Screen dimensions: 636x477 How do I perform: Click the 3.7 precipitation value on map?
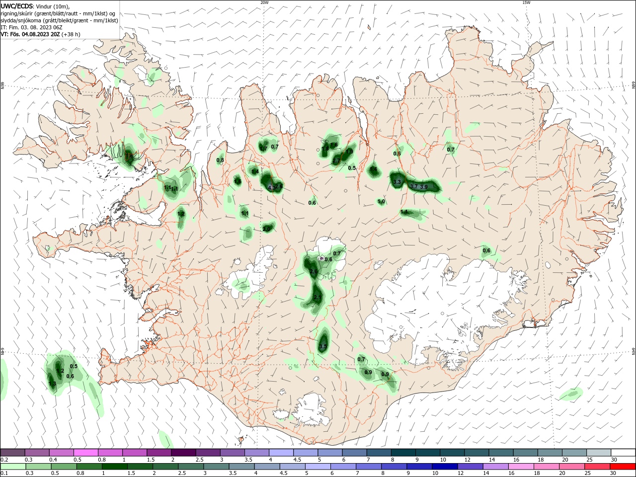pos(414,186)
